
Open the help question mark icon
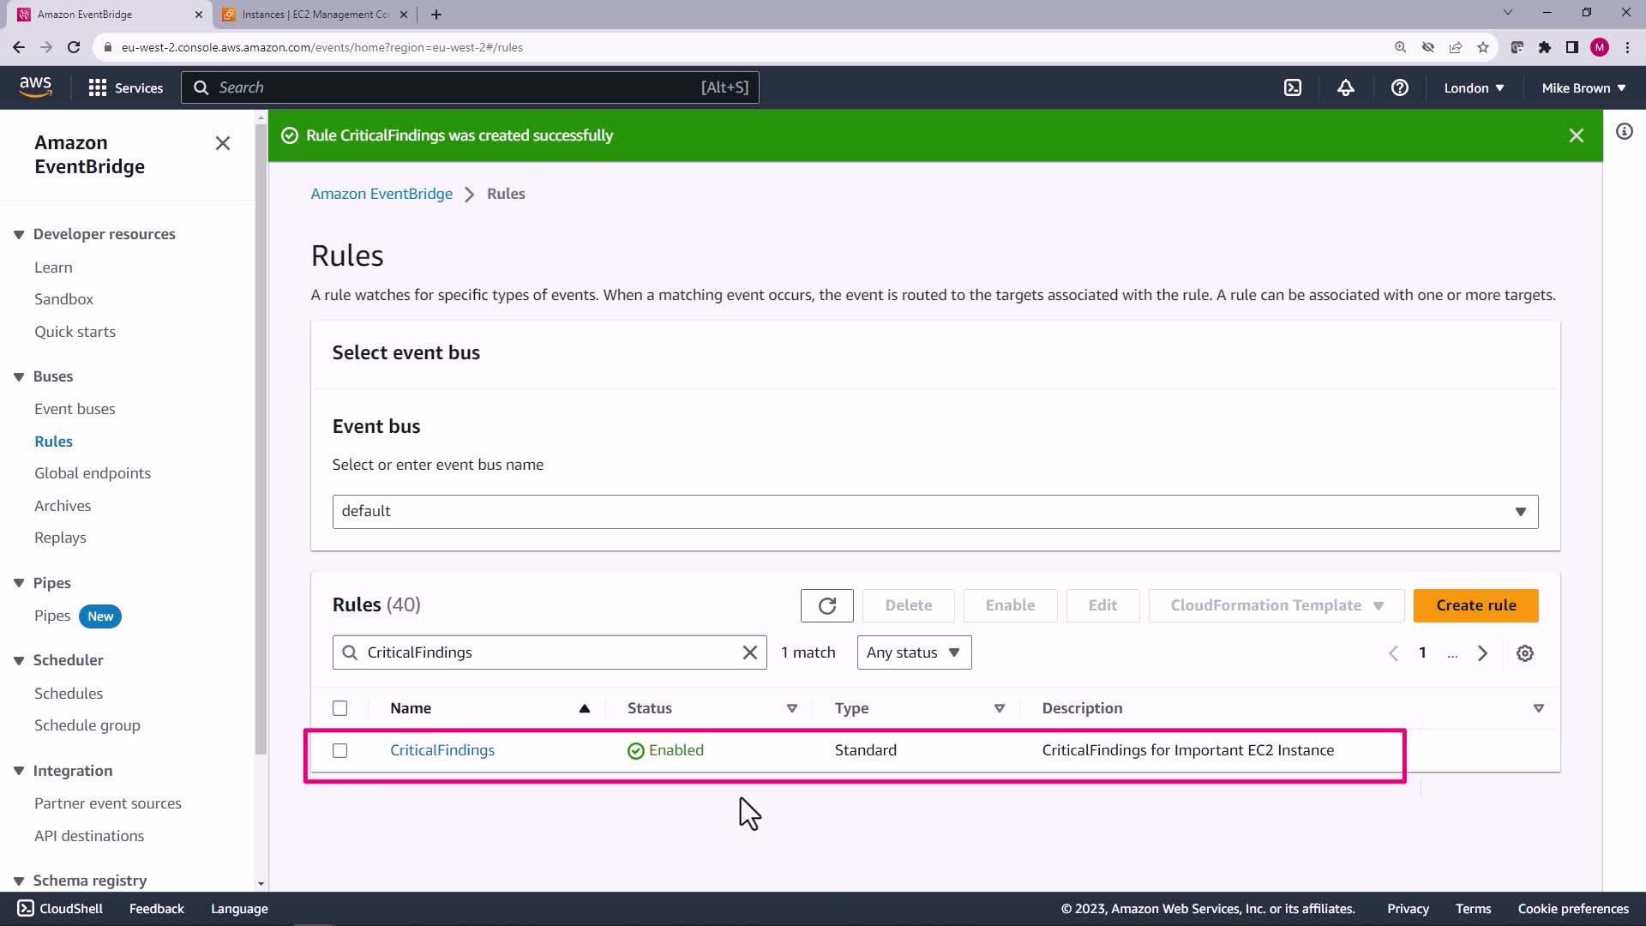click(x=1399, y=87)
